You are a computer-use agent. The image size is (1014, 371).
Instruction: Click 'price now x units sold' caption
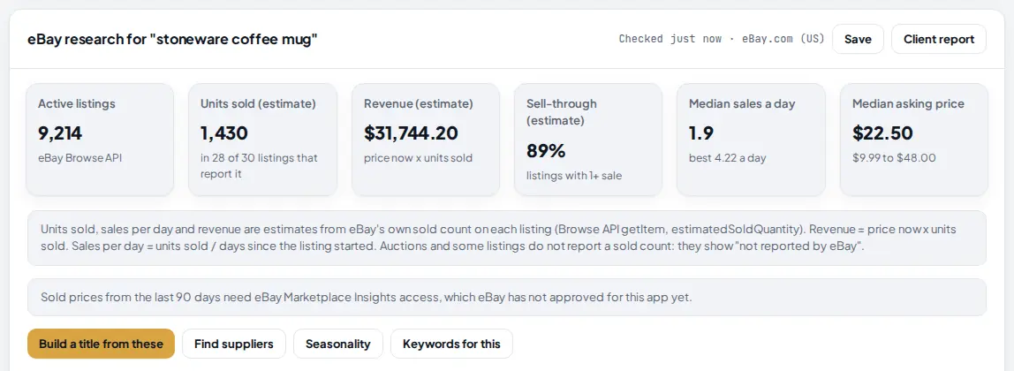pyautogui.click(x=419, y=158)
